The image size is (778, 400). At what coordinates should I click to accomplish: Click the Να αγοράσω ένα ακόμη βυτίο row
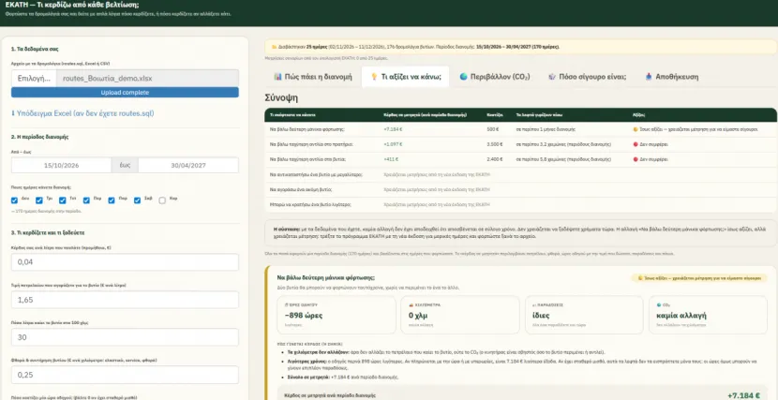point(520,190)
